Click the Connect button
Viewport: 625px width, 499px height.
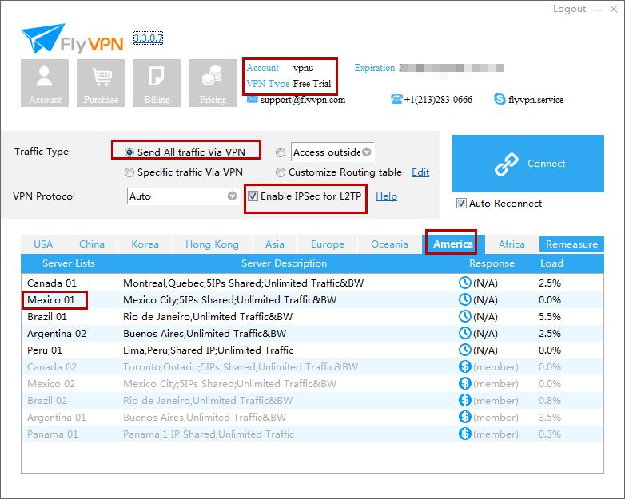[x=528, y=164]
